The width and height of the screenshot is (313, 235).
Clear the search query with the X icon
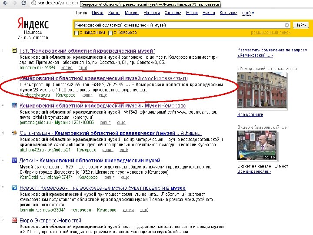(x=286, y=25)
